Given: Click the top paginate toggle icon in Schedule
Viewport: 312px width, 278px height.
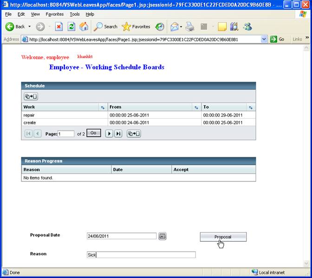Looking at the screenshot, I should click(x=31, y=97).
